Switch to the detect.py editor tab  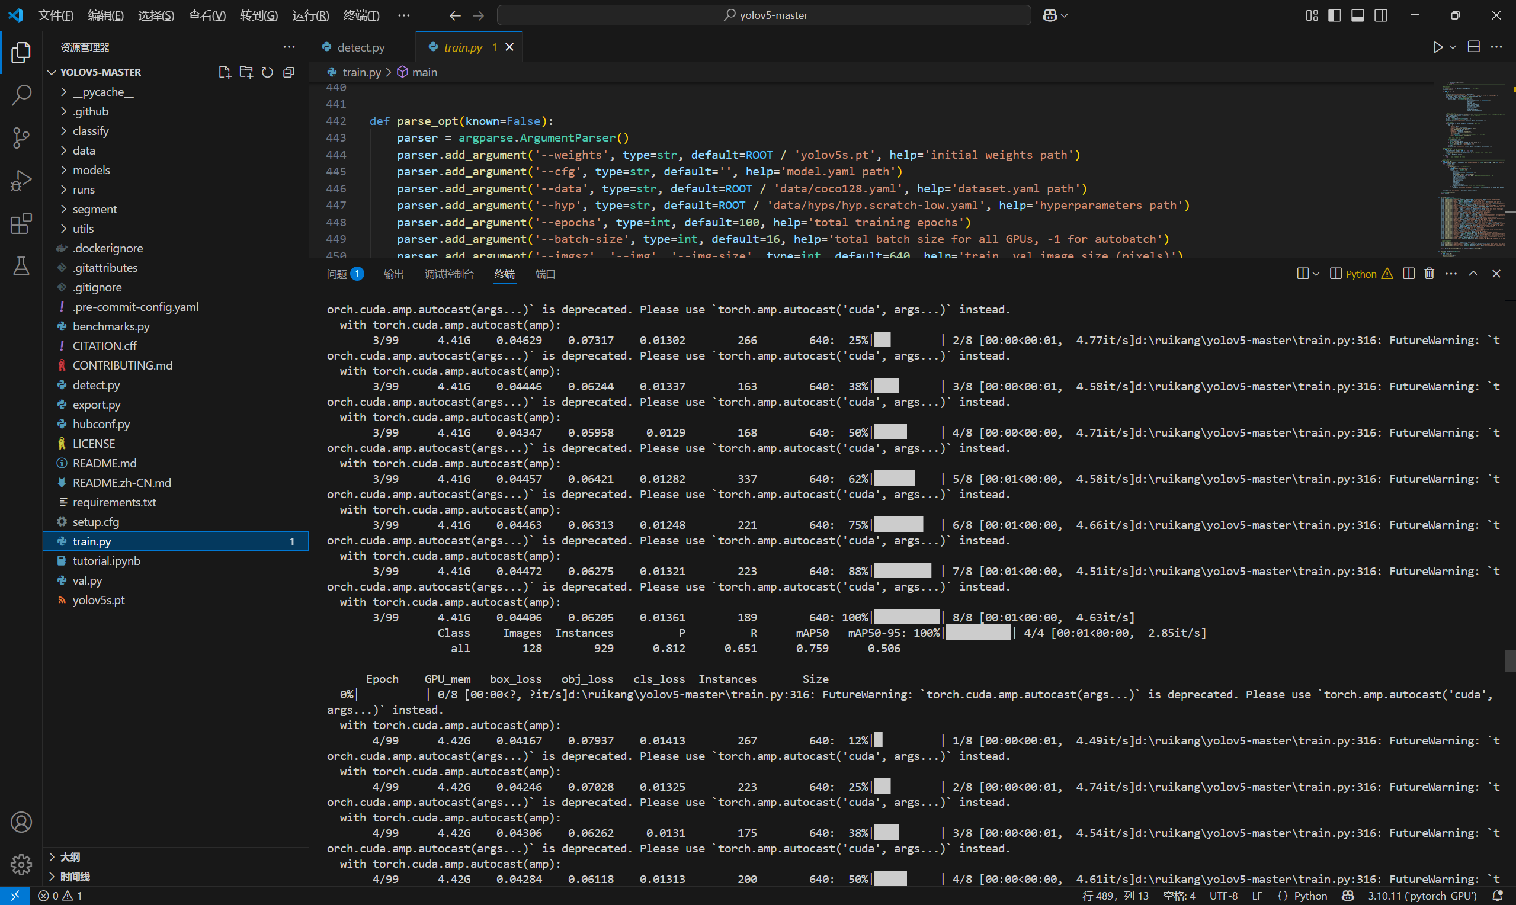[x=360, y=47]
